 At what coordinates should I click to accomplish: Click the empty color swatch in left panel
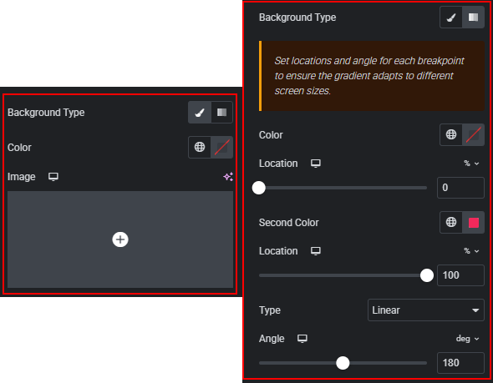tap(222, 147)
